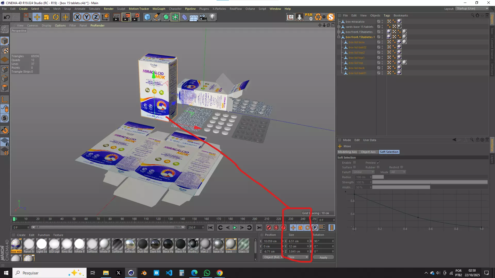Screen dimensions: 495x278
Task: Toggle the Rubber checkbox
Action: (378, 167)
